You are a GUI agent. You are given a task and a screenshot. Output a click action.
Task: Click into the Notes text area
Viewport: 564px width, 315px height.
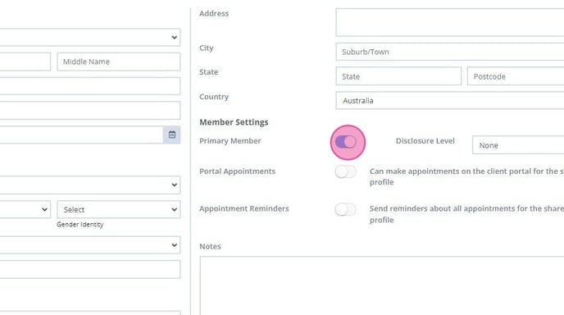[382, 285]
